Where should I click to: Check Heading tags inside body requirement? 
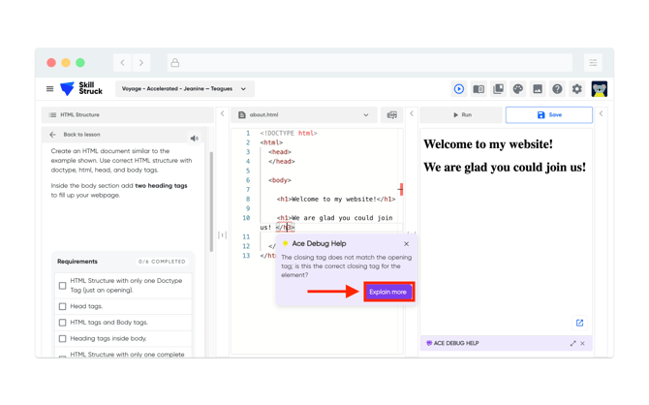click(63, 339)
